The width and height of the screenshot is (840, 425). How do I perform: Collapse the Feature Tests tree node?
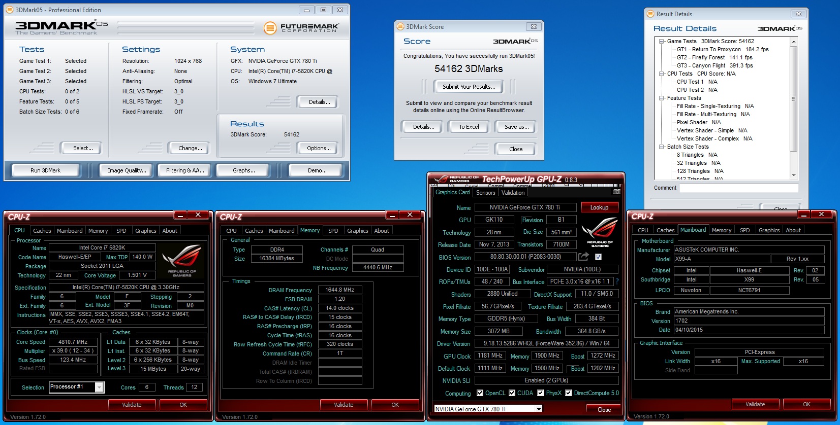(661, 98)
